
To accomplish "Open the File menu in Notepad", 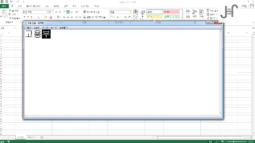I will 28,27.
